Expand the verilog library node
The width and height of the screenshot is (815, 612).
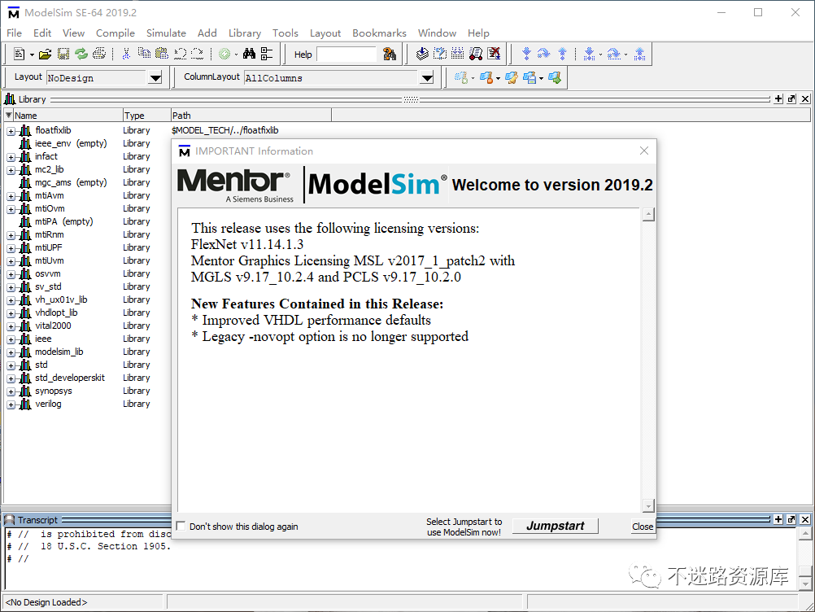pos(11,404)
